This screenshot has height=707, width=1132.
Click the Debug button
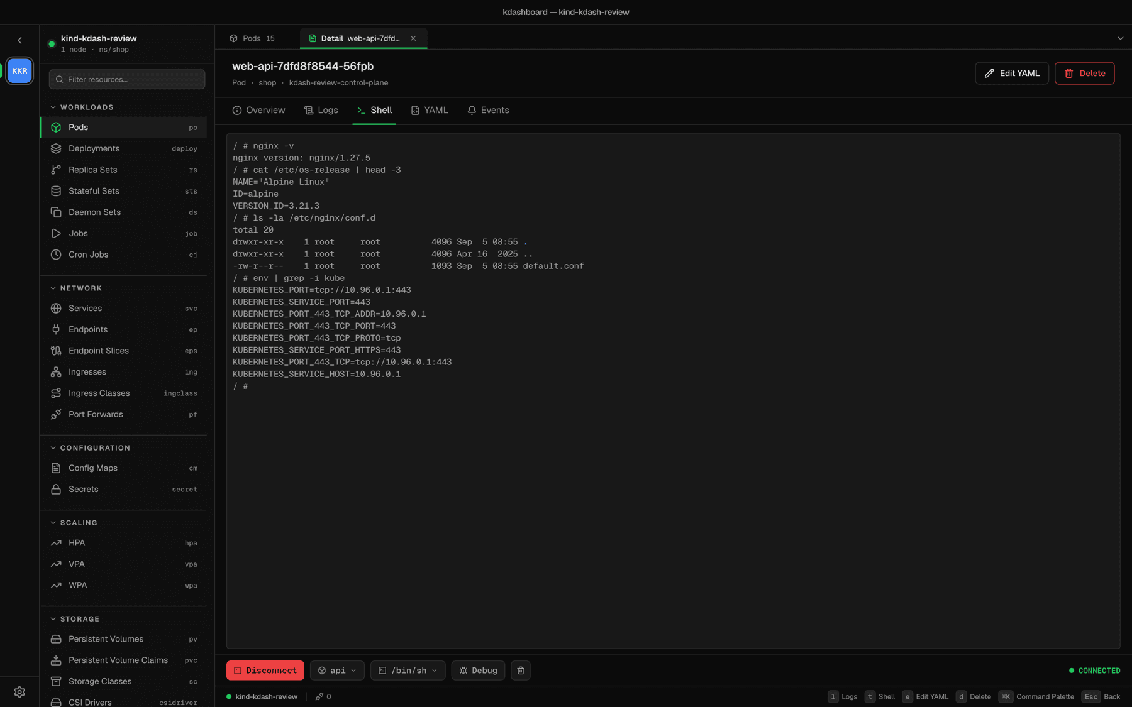click(478, 671)
